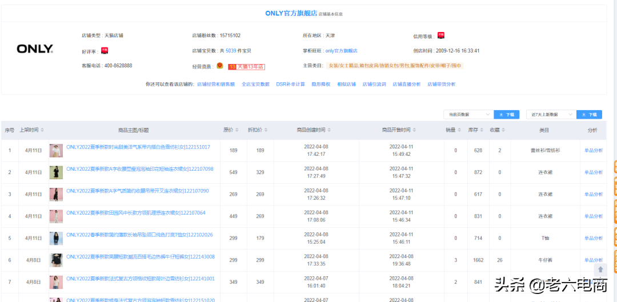Click the T恤 category cell
The width and height of the screenshot is (617, 302).
tap(546, 238)
